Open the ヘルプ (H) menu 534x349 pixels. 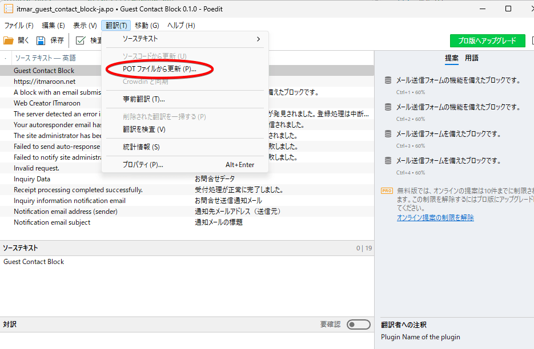click(181, 26)
